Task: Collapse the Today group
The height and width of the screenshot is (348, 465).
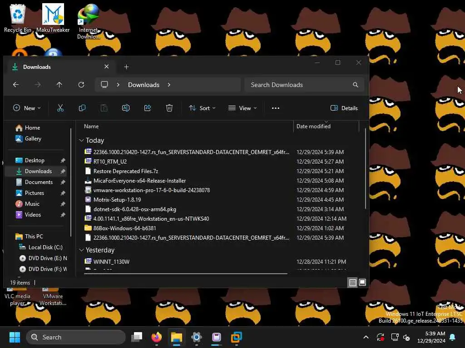Action: tap(81, 140)
